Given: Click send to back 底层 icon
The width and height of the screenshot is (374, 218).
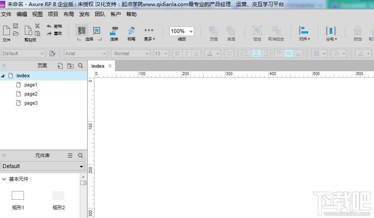Looking at the screenshot, I should [x=231, y=31].
